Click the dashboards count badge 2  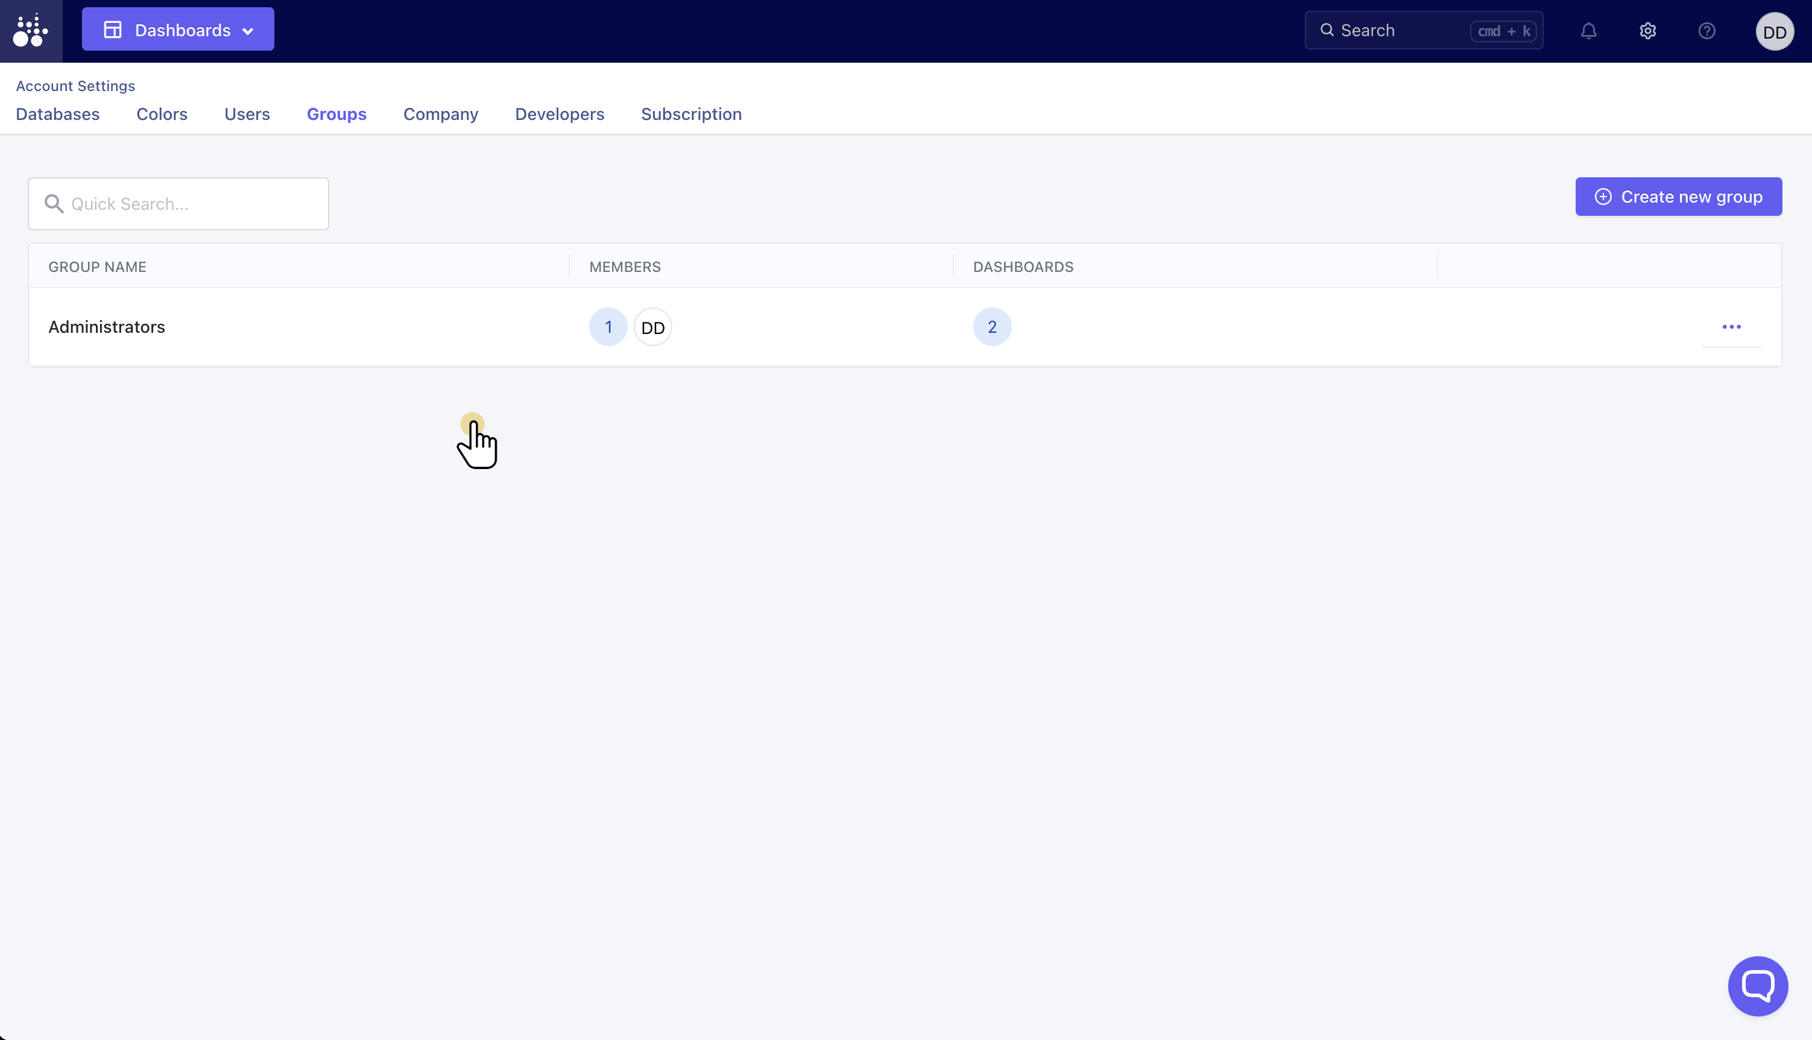pos(991,327)
